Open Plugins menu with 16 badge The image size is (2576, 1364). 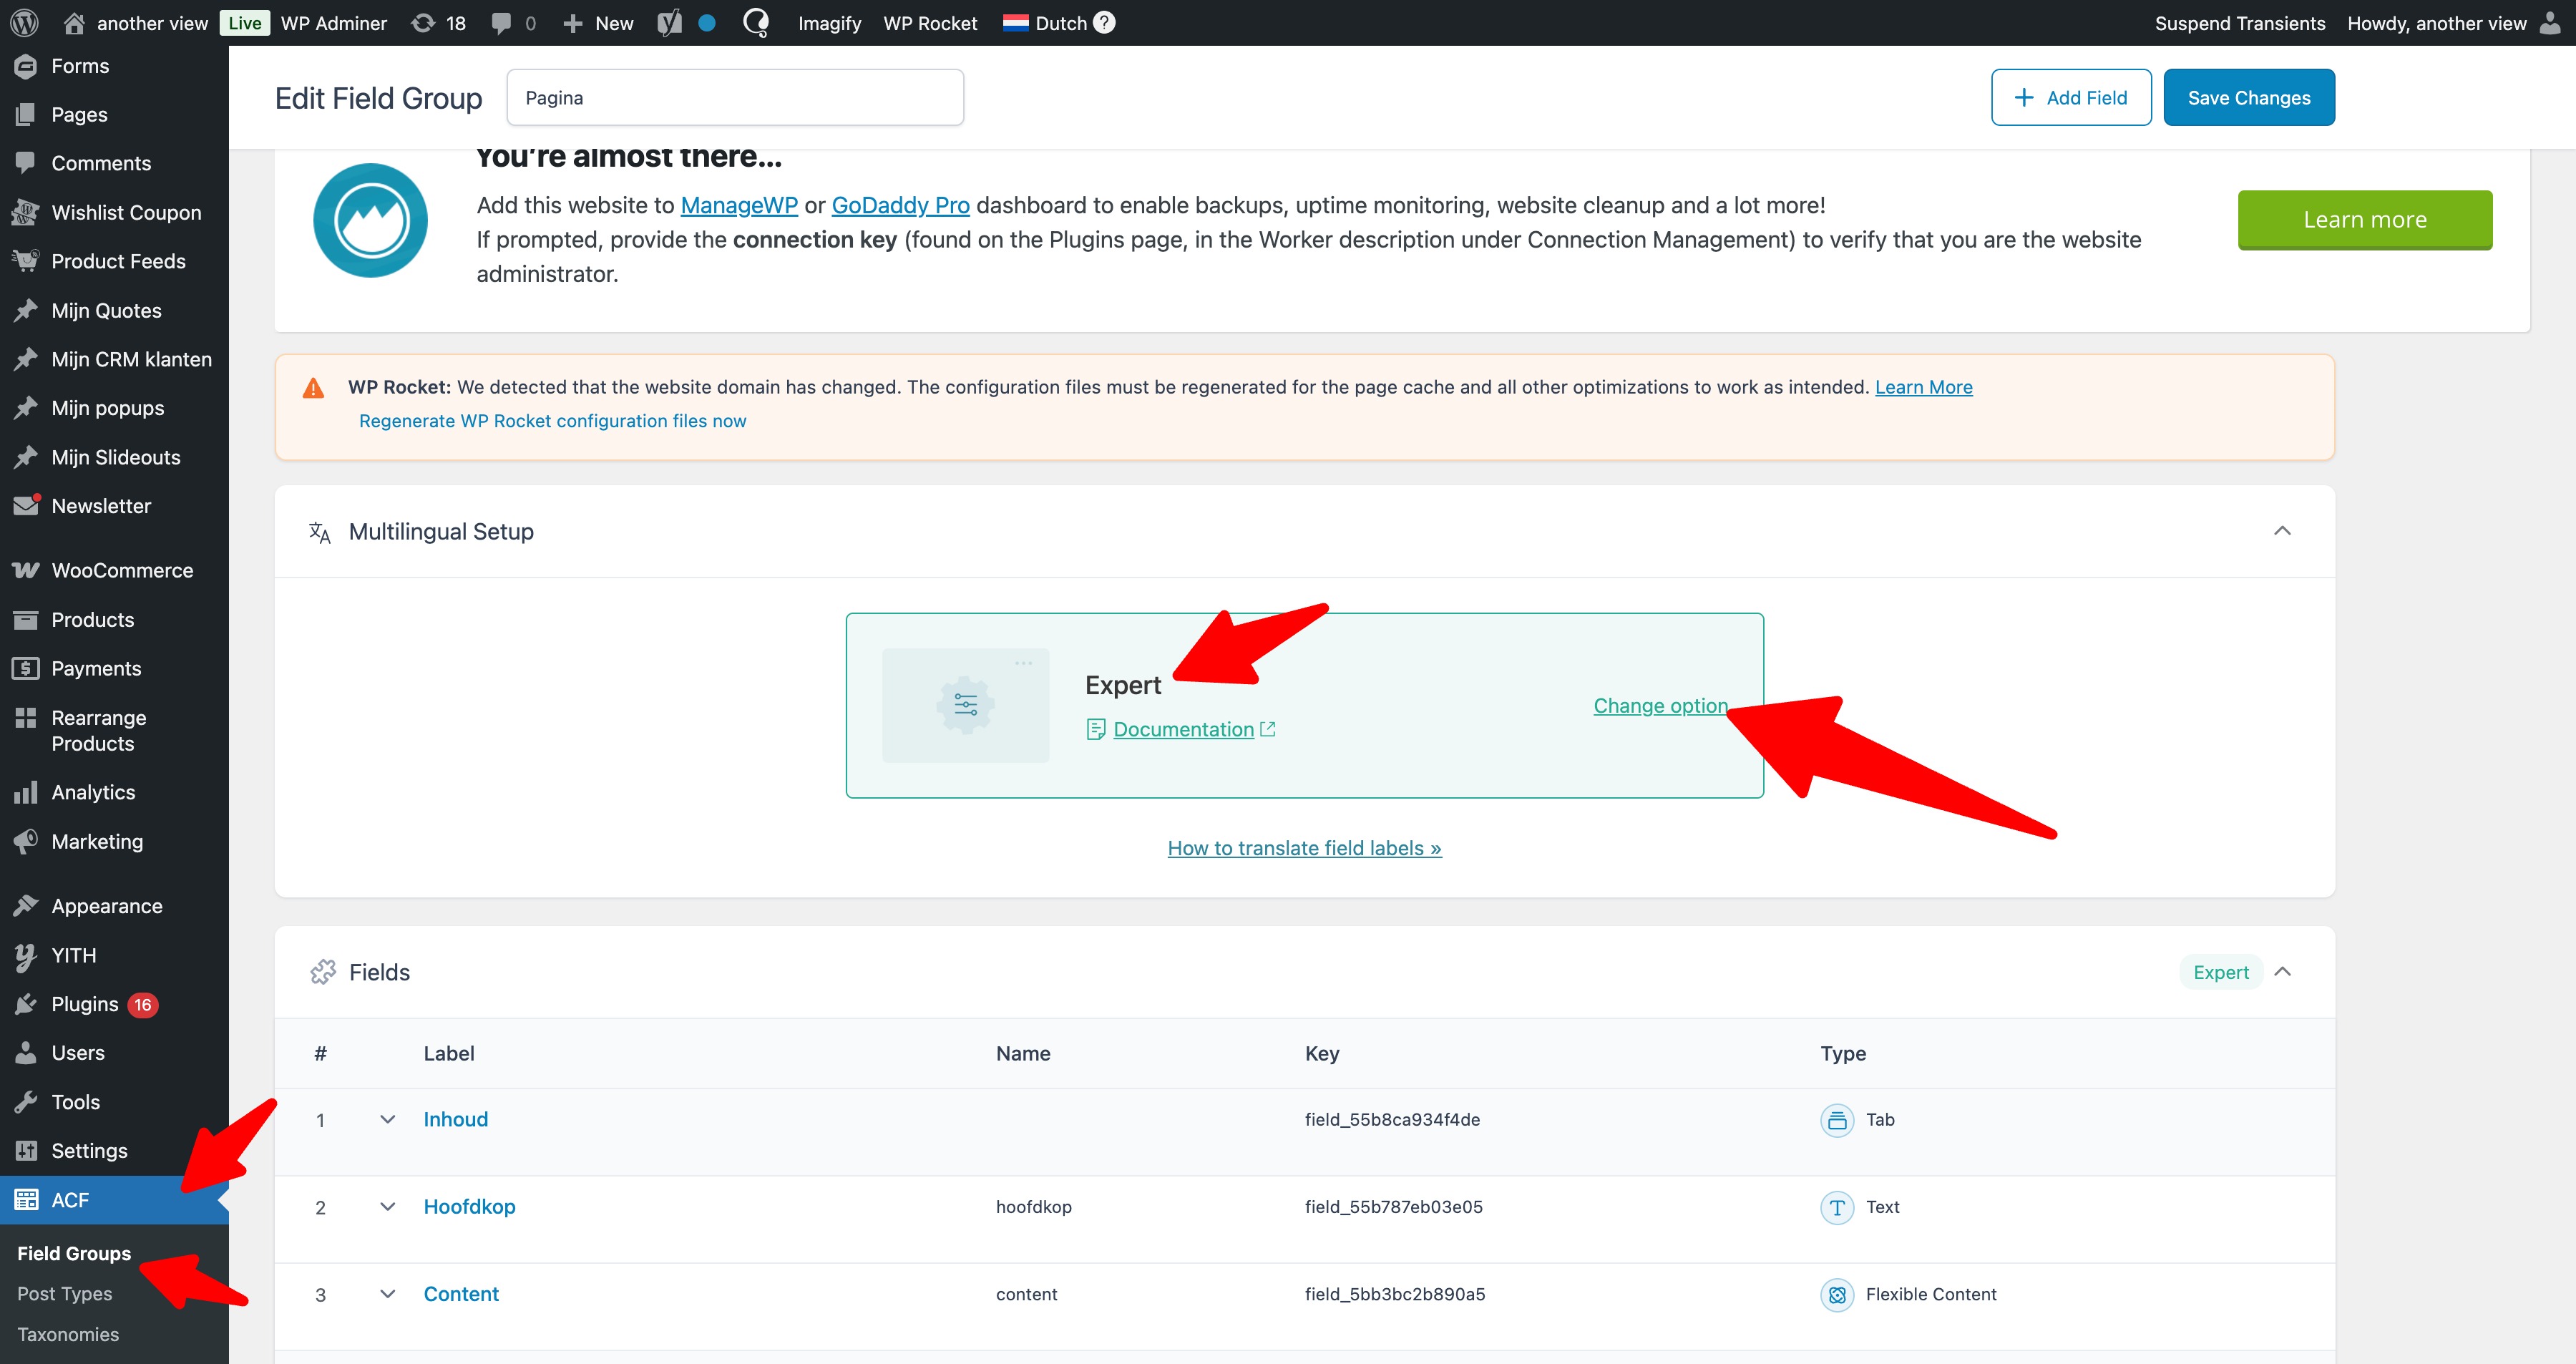85,1004
